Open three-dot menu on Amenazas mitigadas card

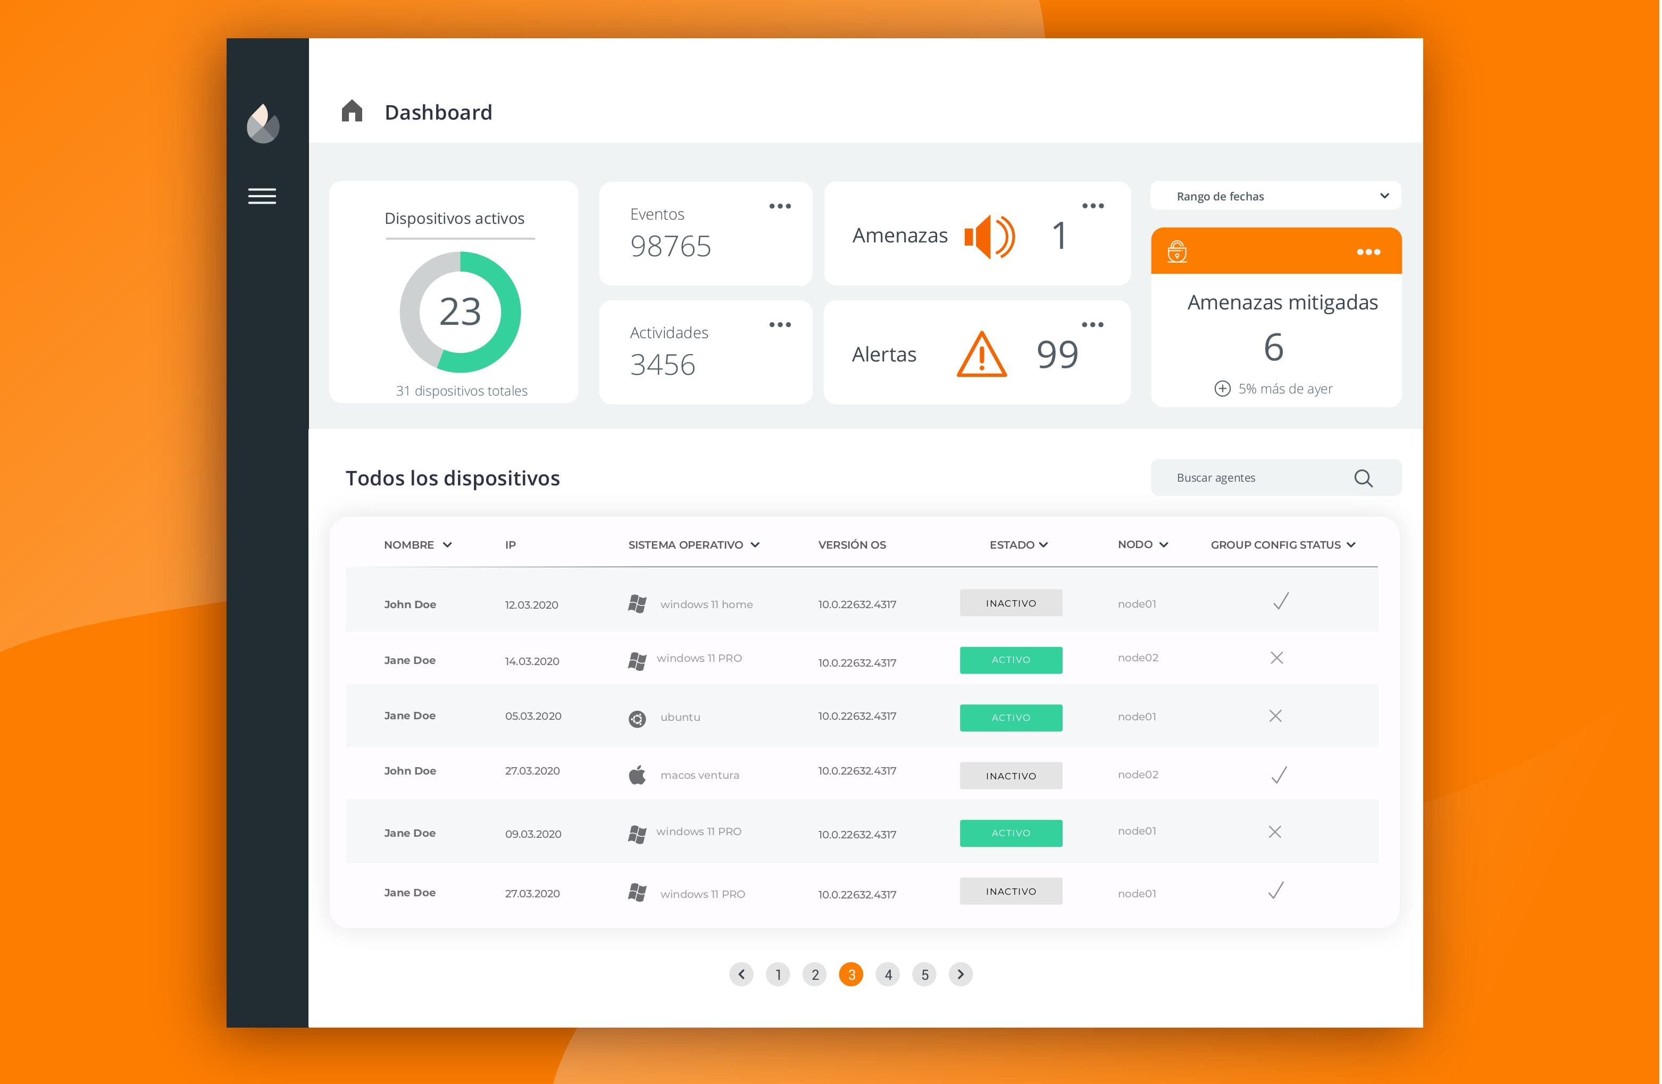click(1369, 252)
